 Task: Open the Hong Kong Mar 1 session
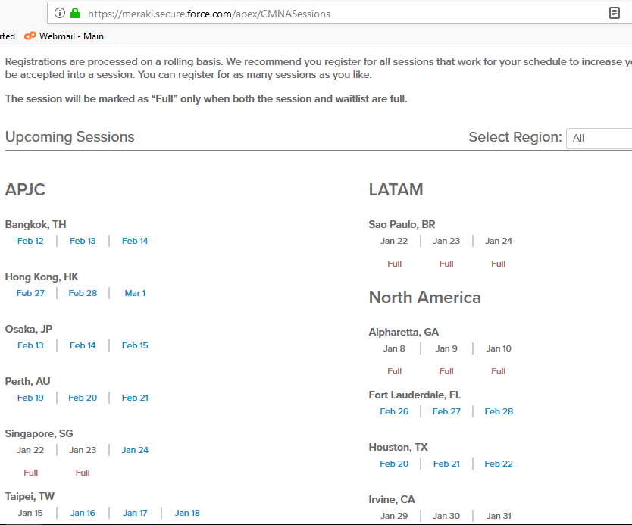pyautogui.click(x=135, y=292)
